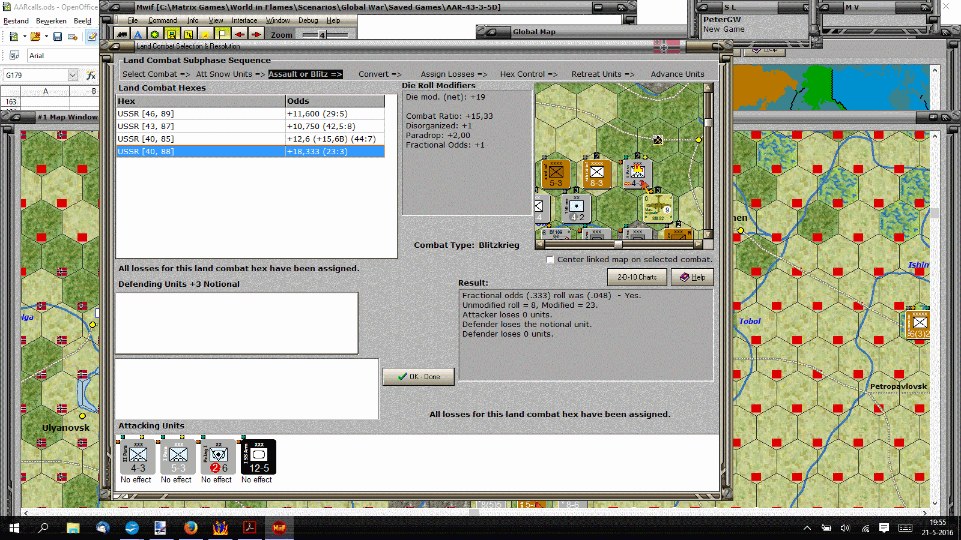The image size is (961, 540).
Task: Open File Explorer from the taskbar
Action: click(x=73, y=528)
